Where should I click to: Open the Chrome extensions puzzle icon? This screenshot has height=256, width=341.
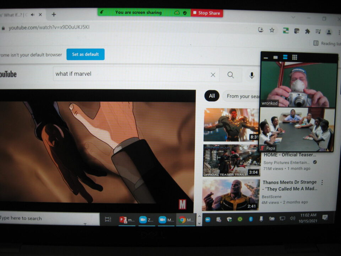point(307,31)
